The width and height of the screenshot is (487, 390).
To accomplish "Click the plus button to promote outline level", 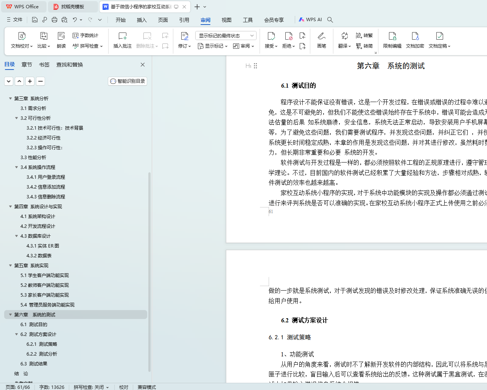I will (x=30, y=81).
